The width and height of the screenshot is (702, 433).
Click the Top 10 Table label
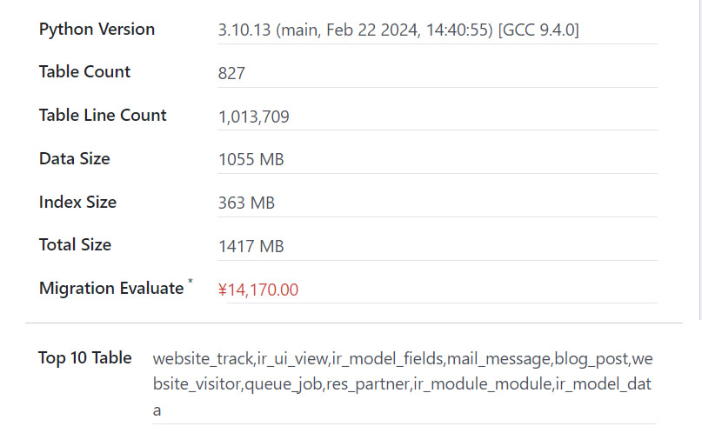pos(85,358)
